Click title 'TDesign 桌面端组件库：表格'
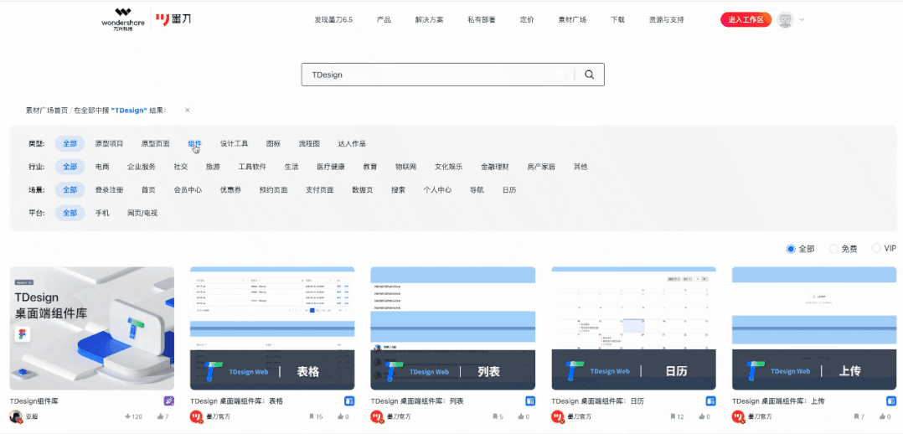The height and width of the screenshot is (434, 903). coord(237,401)
